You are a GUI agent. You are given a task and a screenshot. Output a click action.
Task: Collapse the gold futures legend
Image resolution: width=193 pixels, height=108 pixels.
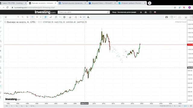(5, 22)
